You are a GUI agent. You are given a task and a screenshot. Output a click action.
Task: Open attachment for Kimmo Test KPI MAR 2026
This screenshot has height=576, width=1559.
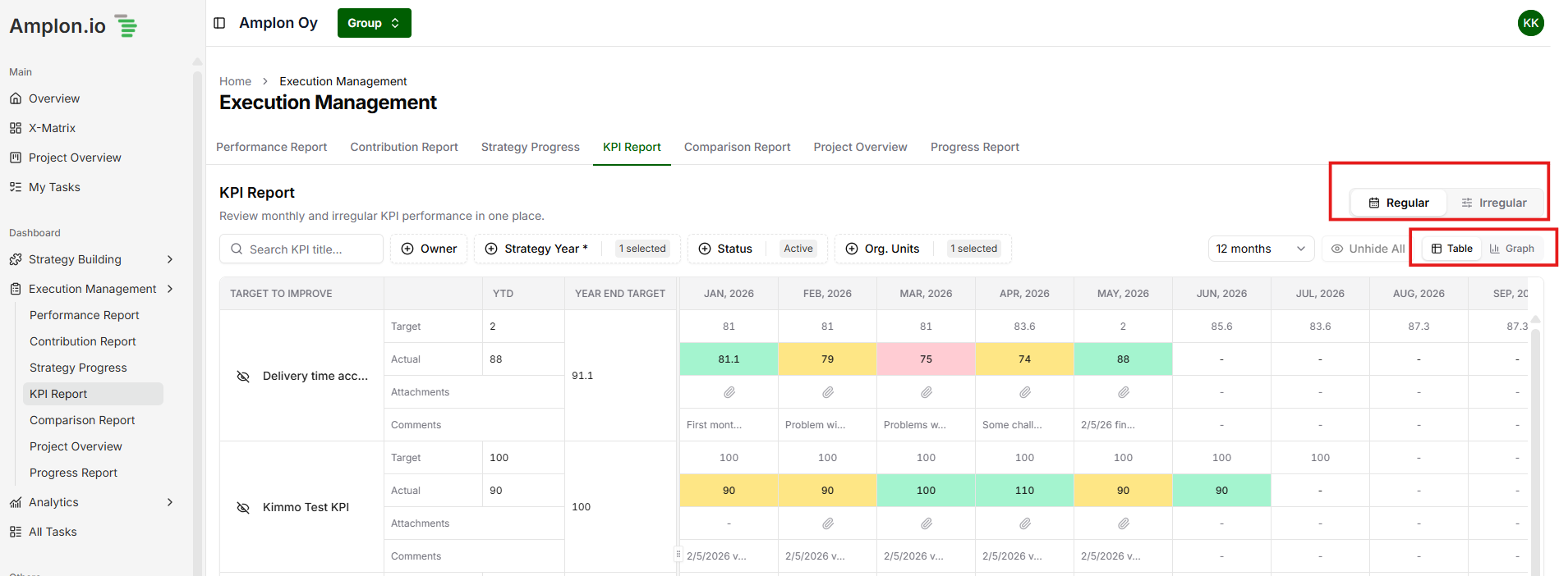926,523
